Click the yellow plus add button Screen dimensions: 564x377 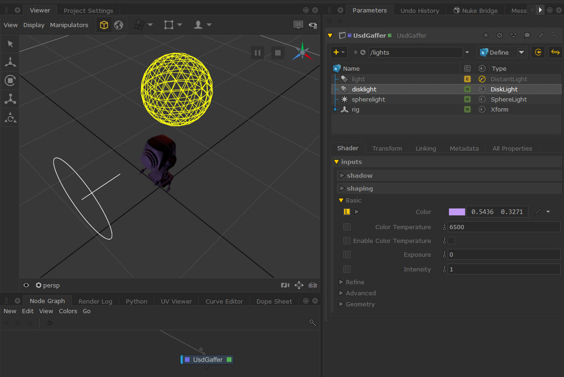337,52
